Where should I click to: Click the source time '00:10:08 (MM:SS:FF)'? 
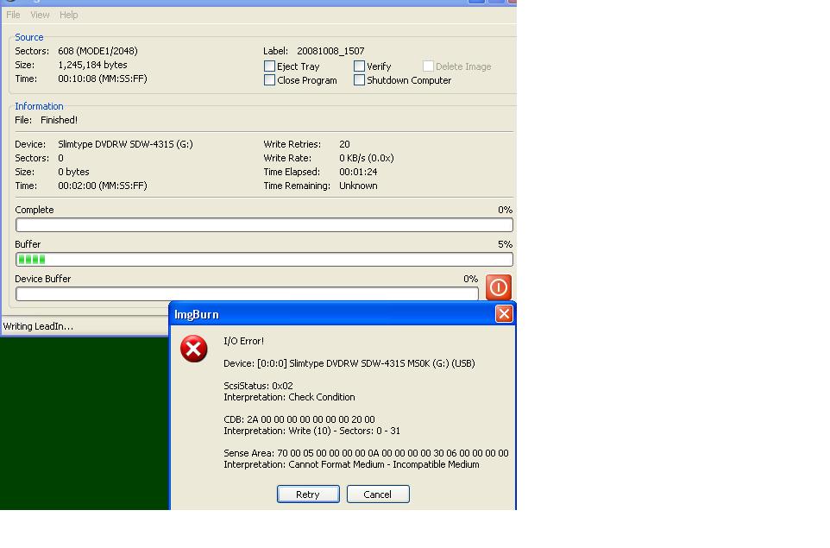(103, 79)
